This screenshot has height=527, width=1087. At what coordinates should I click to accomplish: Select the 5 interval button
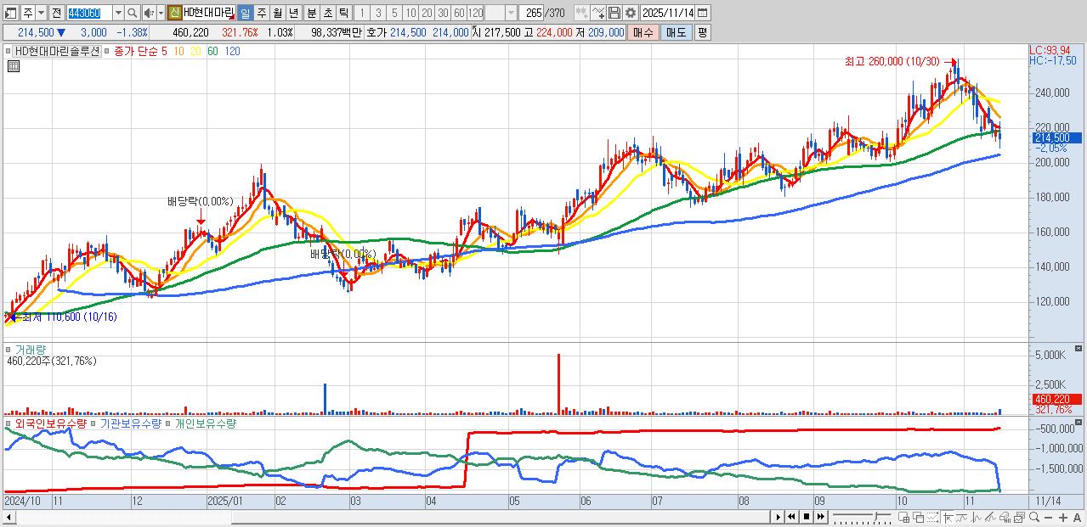(x=394, y=13)
